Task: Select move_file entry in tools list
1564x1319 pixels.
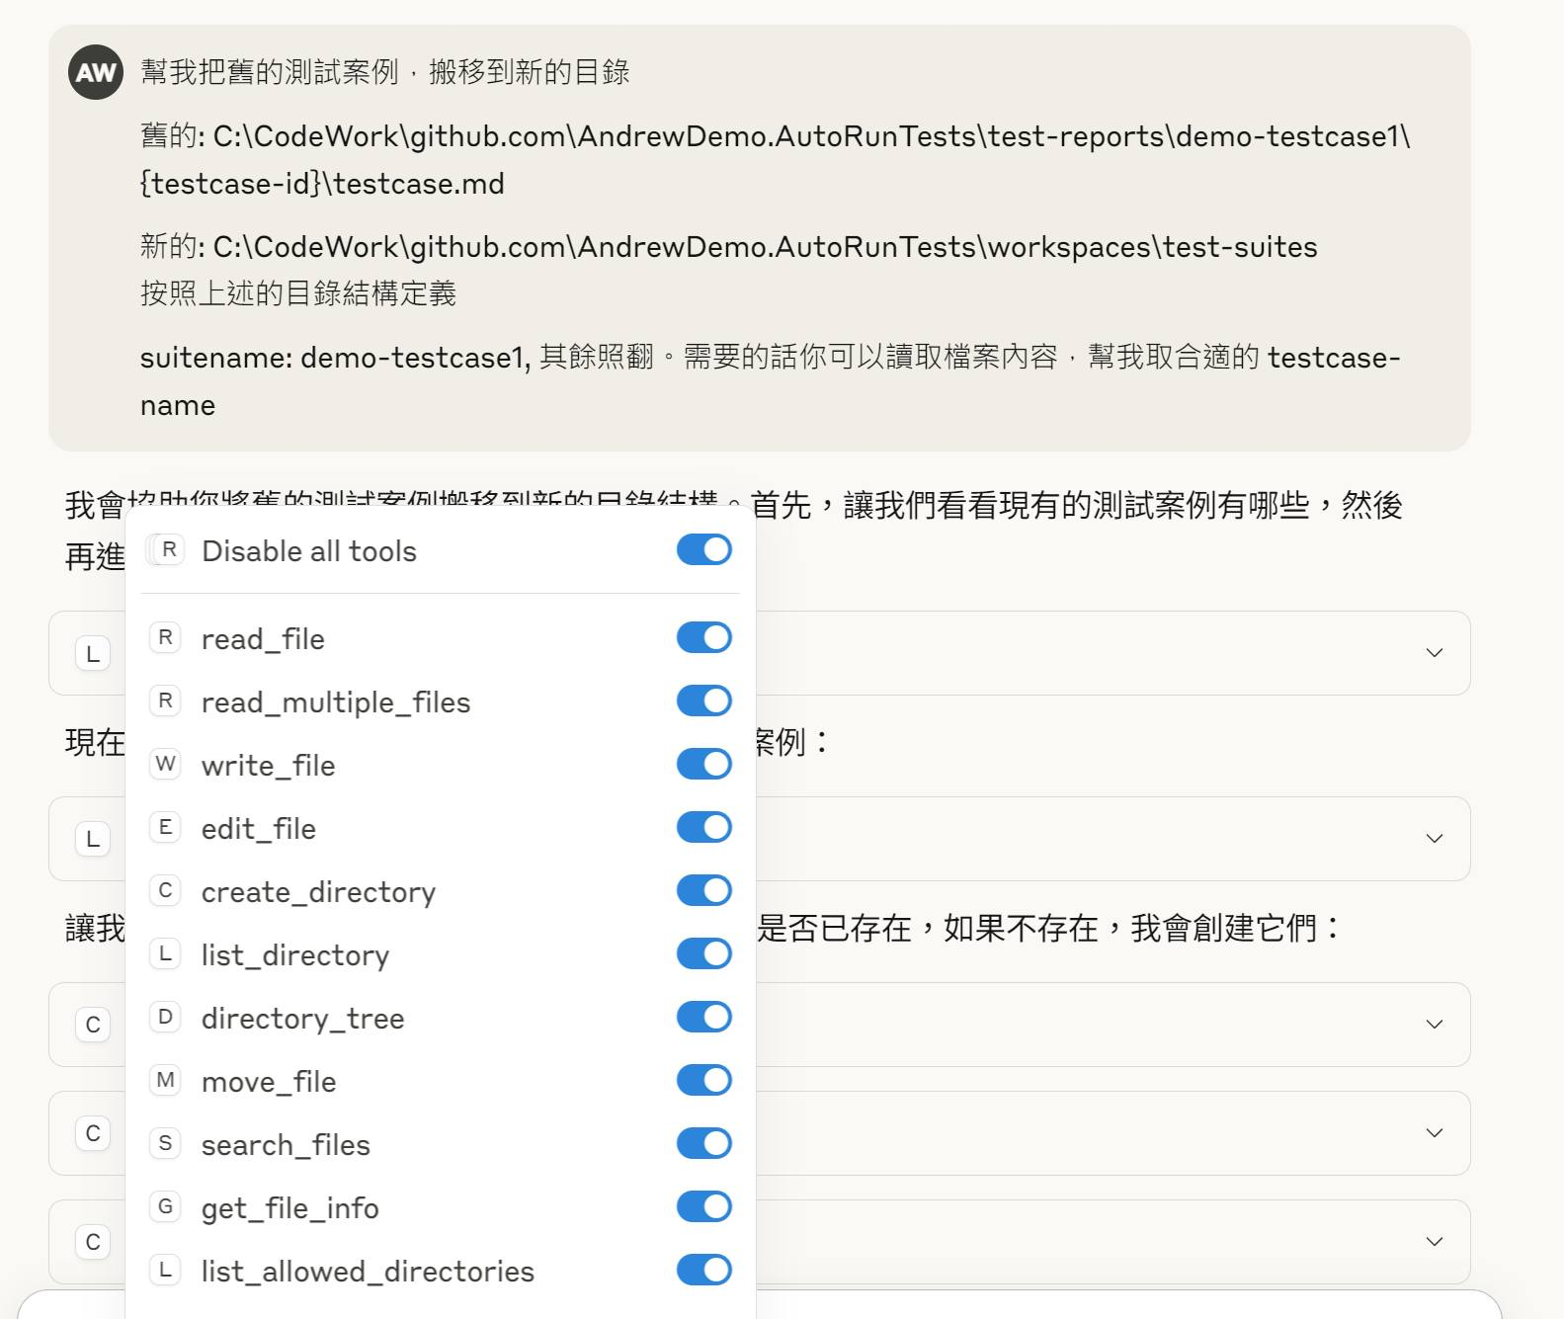Action: coord(269,1082)
